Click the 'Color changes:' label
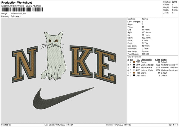 134,22
